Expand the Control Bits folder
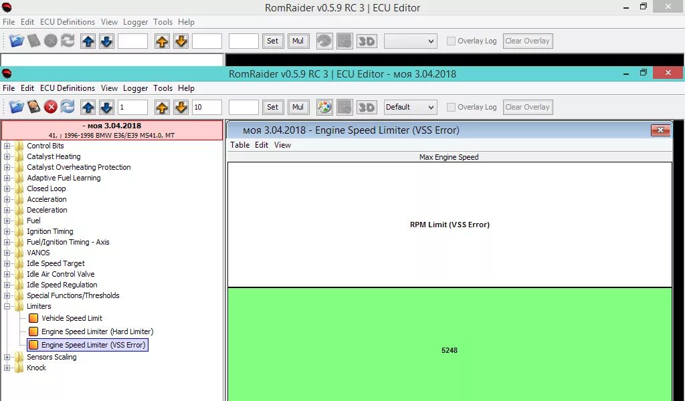This screenshot has width=685, height=401. pyautogui.click(x=7, y=146)
